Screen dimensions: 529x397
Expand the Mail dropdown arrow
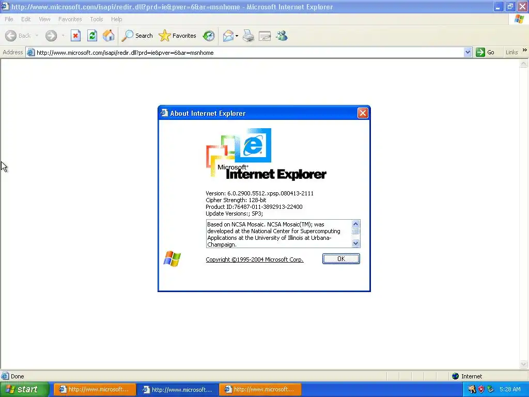pos(237,36)
